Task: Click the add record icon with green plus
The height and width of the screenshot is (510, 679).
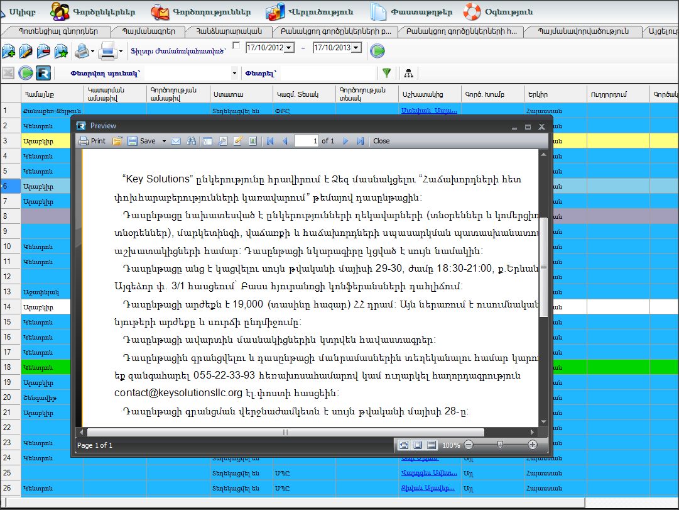Action: [8, 51]
